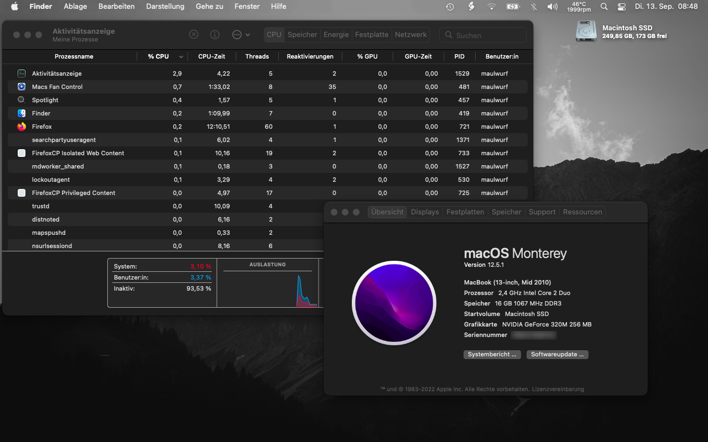Switch to the CPU tab
This screenshot has width=708, height=442.
tap(274, 34)
